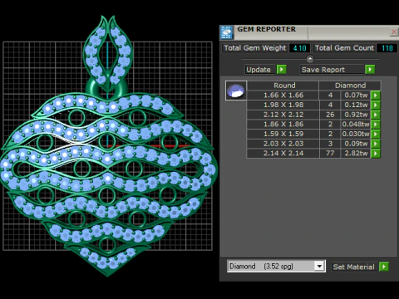Select the 2.14 X 2.14 size cell
The image size is (399, 299).
[x=283, y=154]
